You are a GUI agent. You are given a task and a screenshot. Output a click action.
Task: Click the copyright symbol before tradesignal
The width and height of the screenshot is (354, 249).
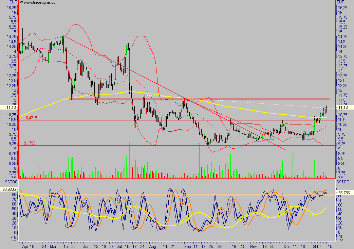[21, 2]
